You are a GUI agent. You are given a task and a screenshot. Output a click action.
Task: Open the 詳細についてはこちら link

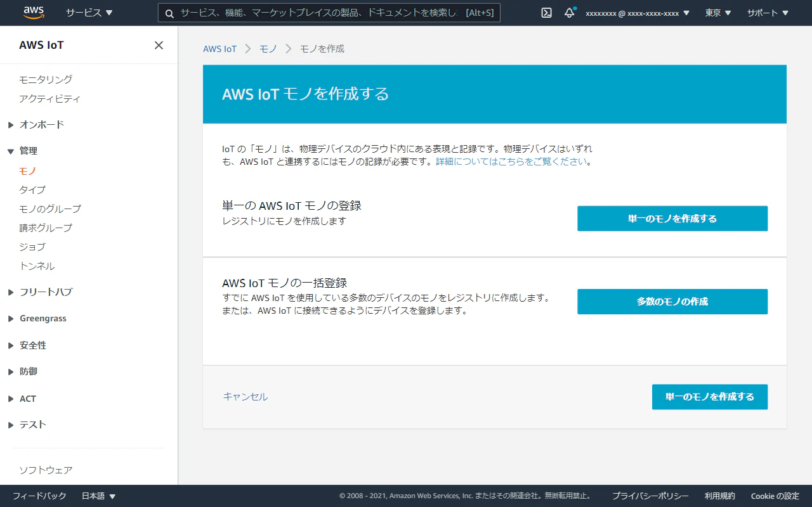[x=511, y=161]
